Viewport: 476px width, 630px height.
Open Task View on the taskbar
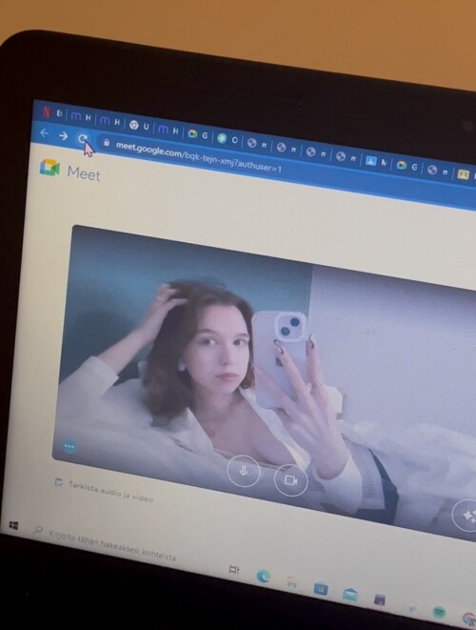click(234, 570)
